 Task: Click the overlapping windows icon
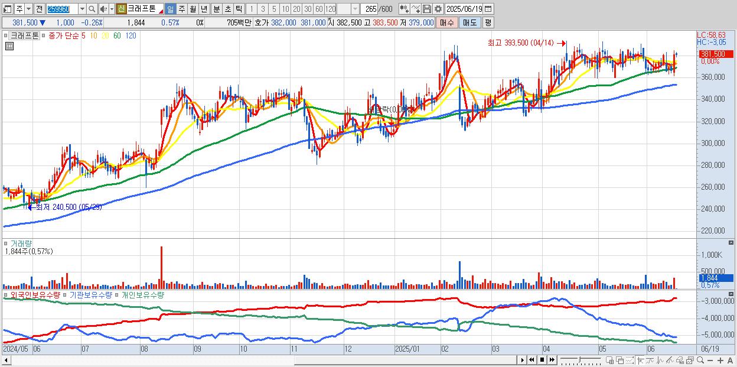(x=620, y=360)
